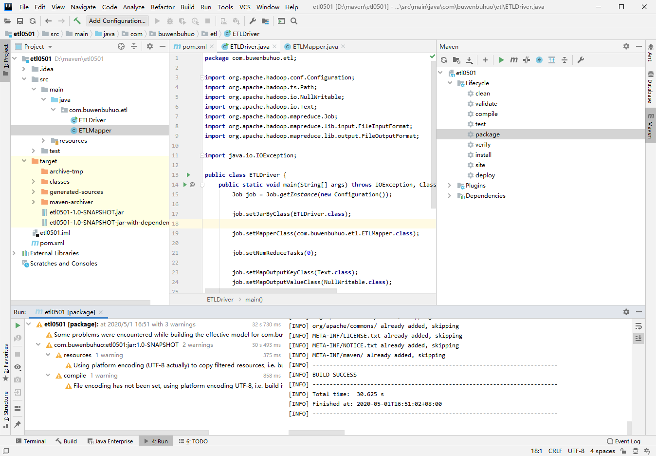Open Run panel gear settings

[x=626, y=312]
